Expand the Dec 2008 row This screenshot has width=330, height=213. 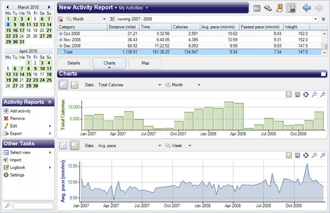pos(61,46)
